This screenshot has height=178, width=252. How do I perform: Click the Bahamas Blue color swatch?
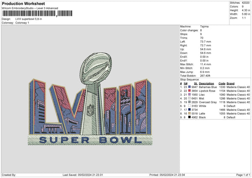189,87
